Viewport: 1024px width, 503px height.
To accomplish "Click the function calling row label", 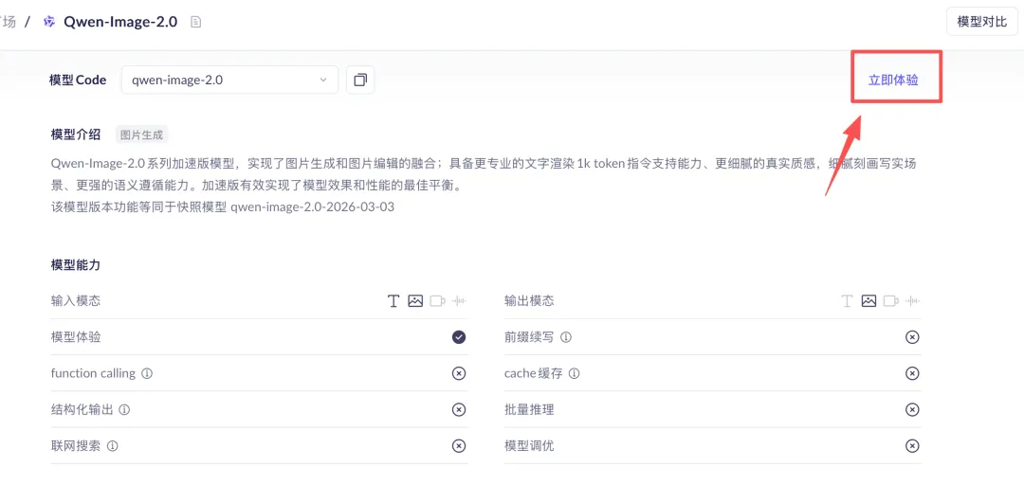I will click(93, 374).
